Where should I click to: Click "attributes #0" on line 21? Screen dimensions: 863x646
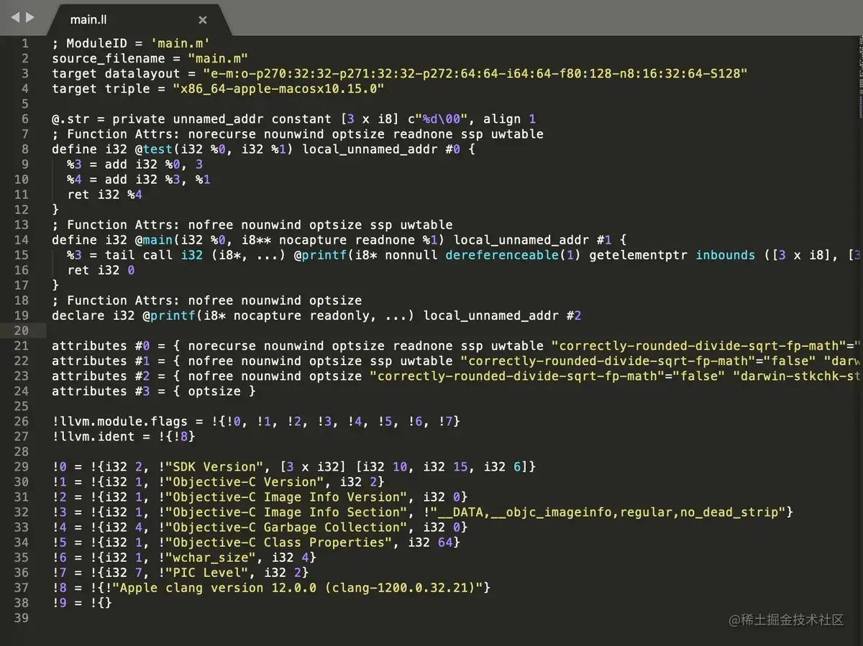tap(101, 346)
